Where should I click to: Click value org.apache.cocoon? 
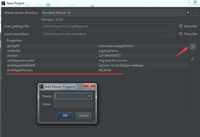(113, 60)
